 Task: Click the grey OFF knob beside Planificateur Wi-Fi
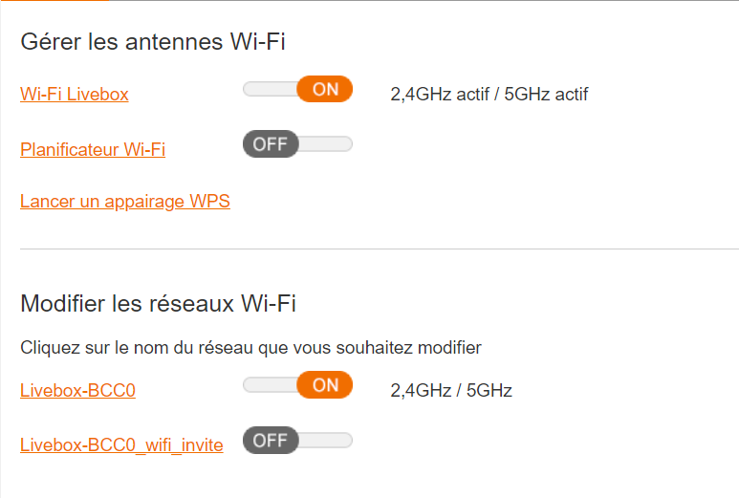(271, 144)
